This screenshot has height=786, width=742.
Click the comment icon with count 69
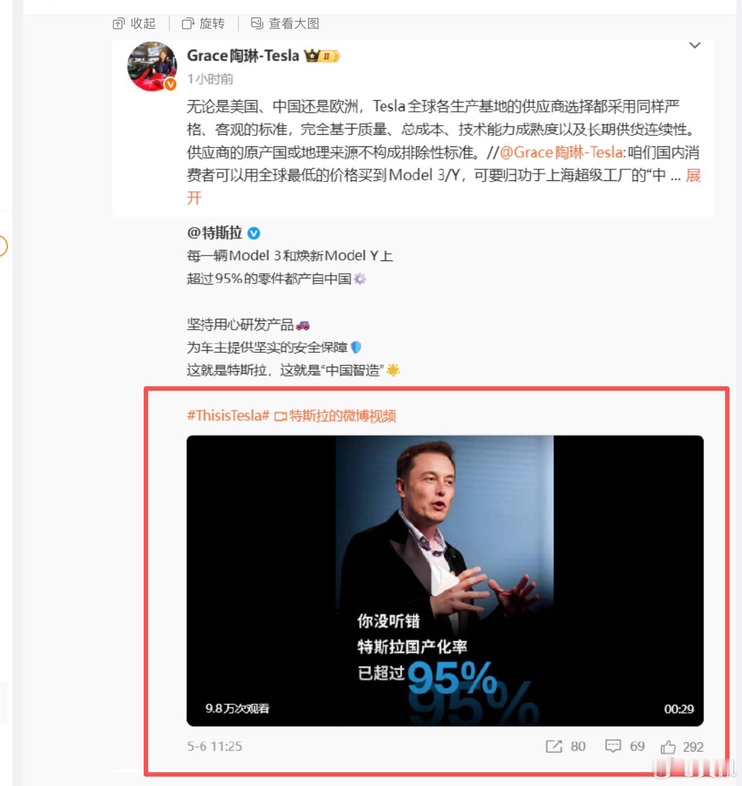pyautogui.click(x=613, y=746)
